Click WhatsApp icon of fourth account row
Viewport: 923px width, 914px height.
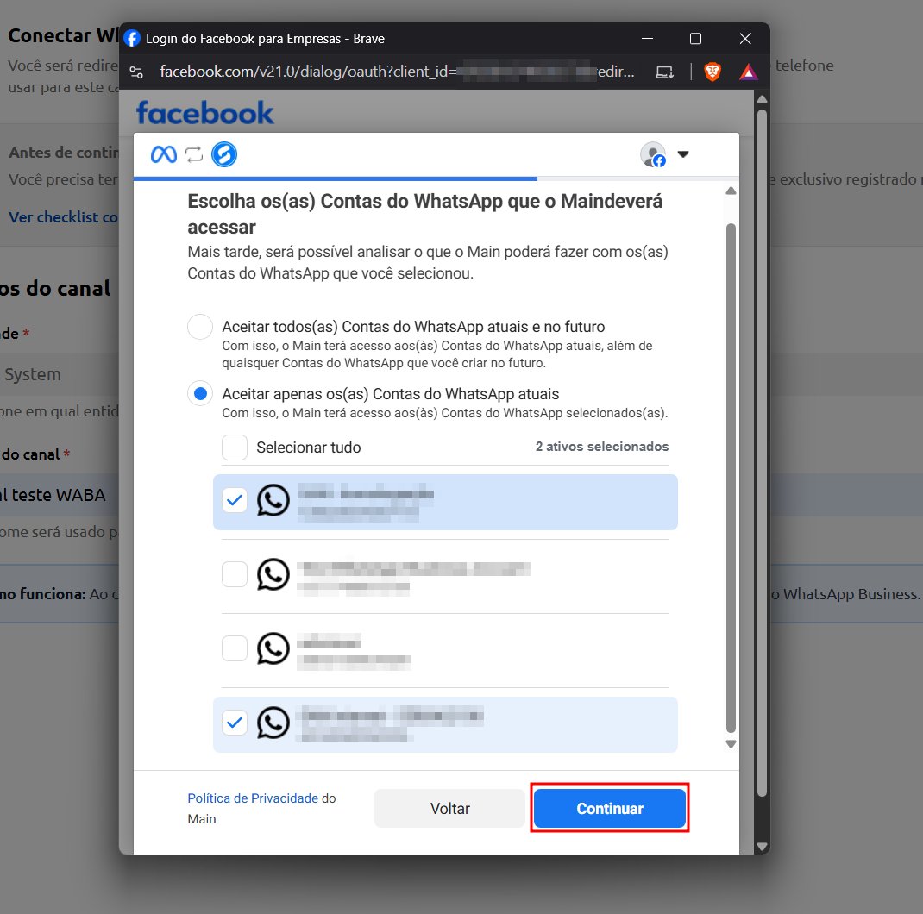pyautogui.click(x=273, y=723)
